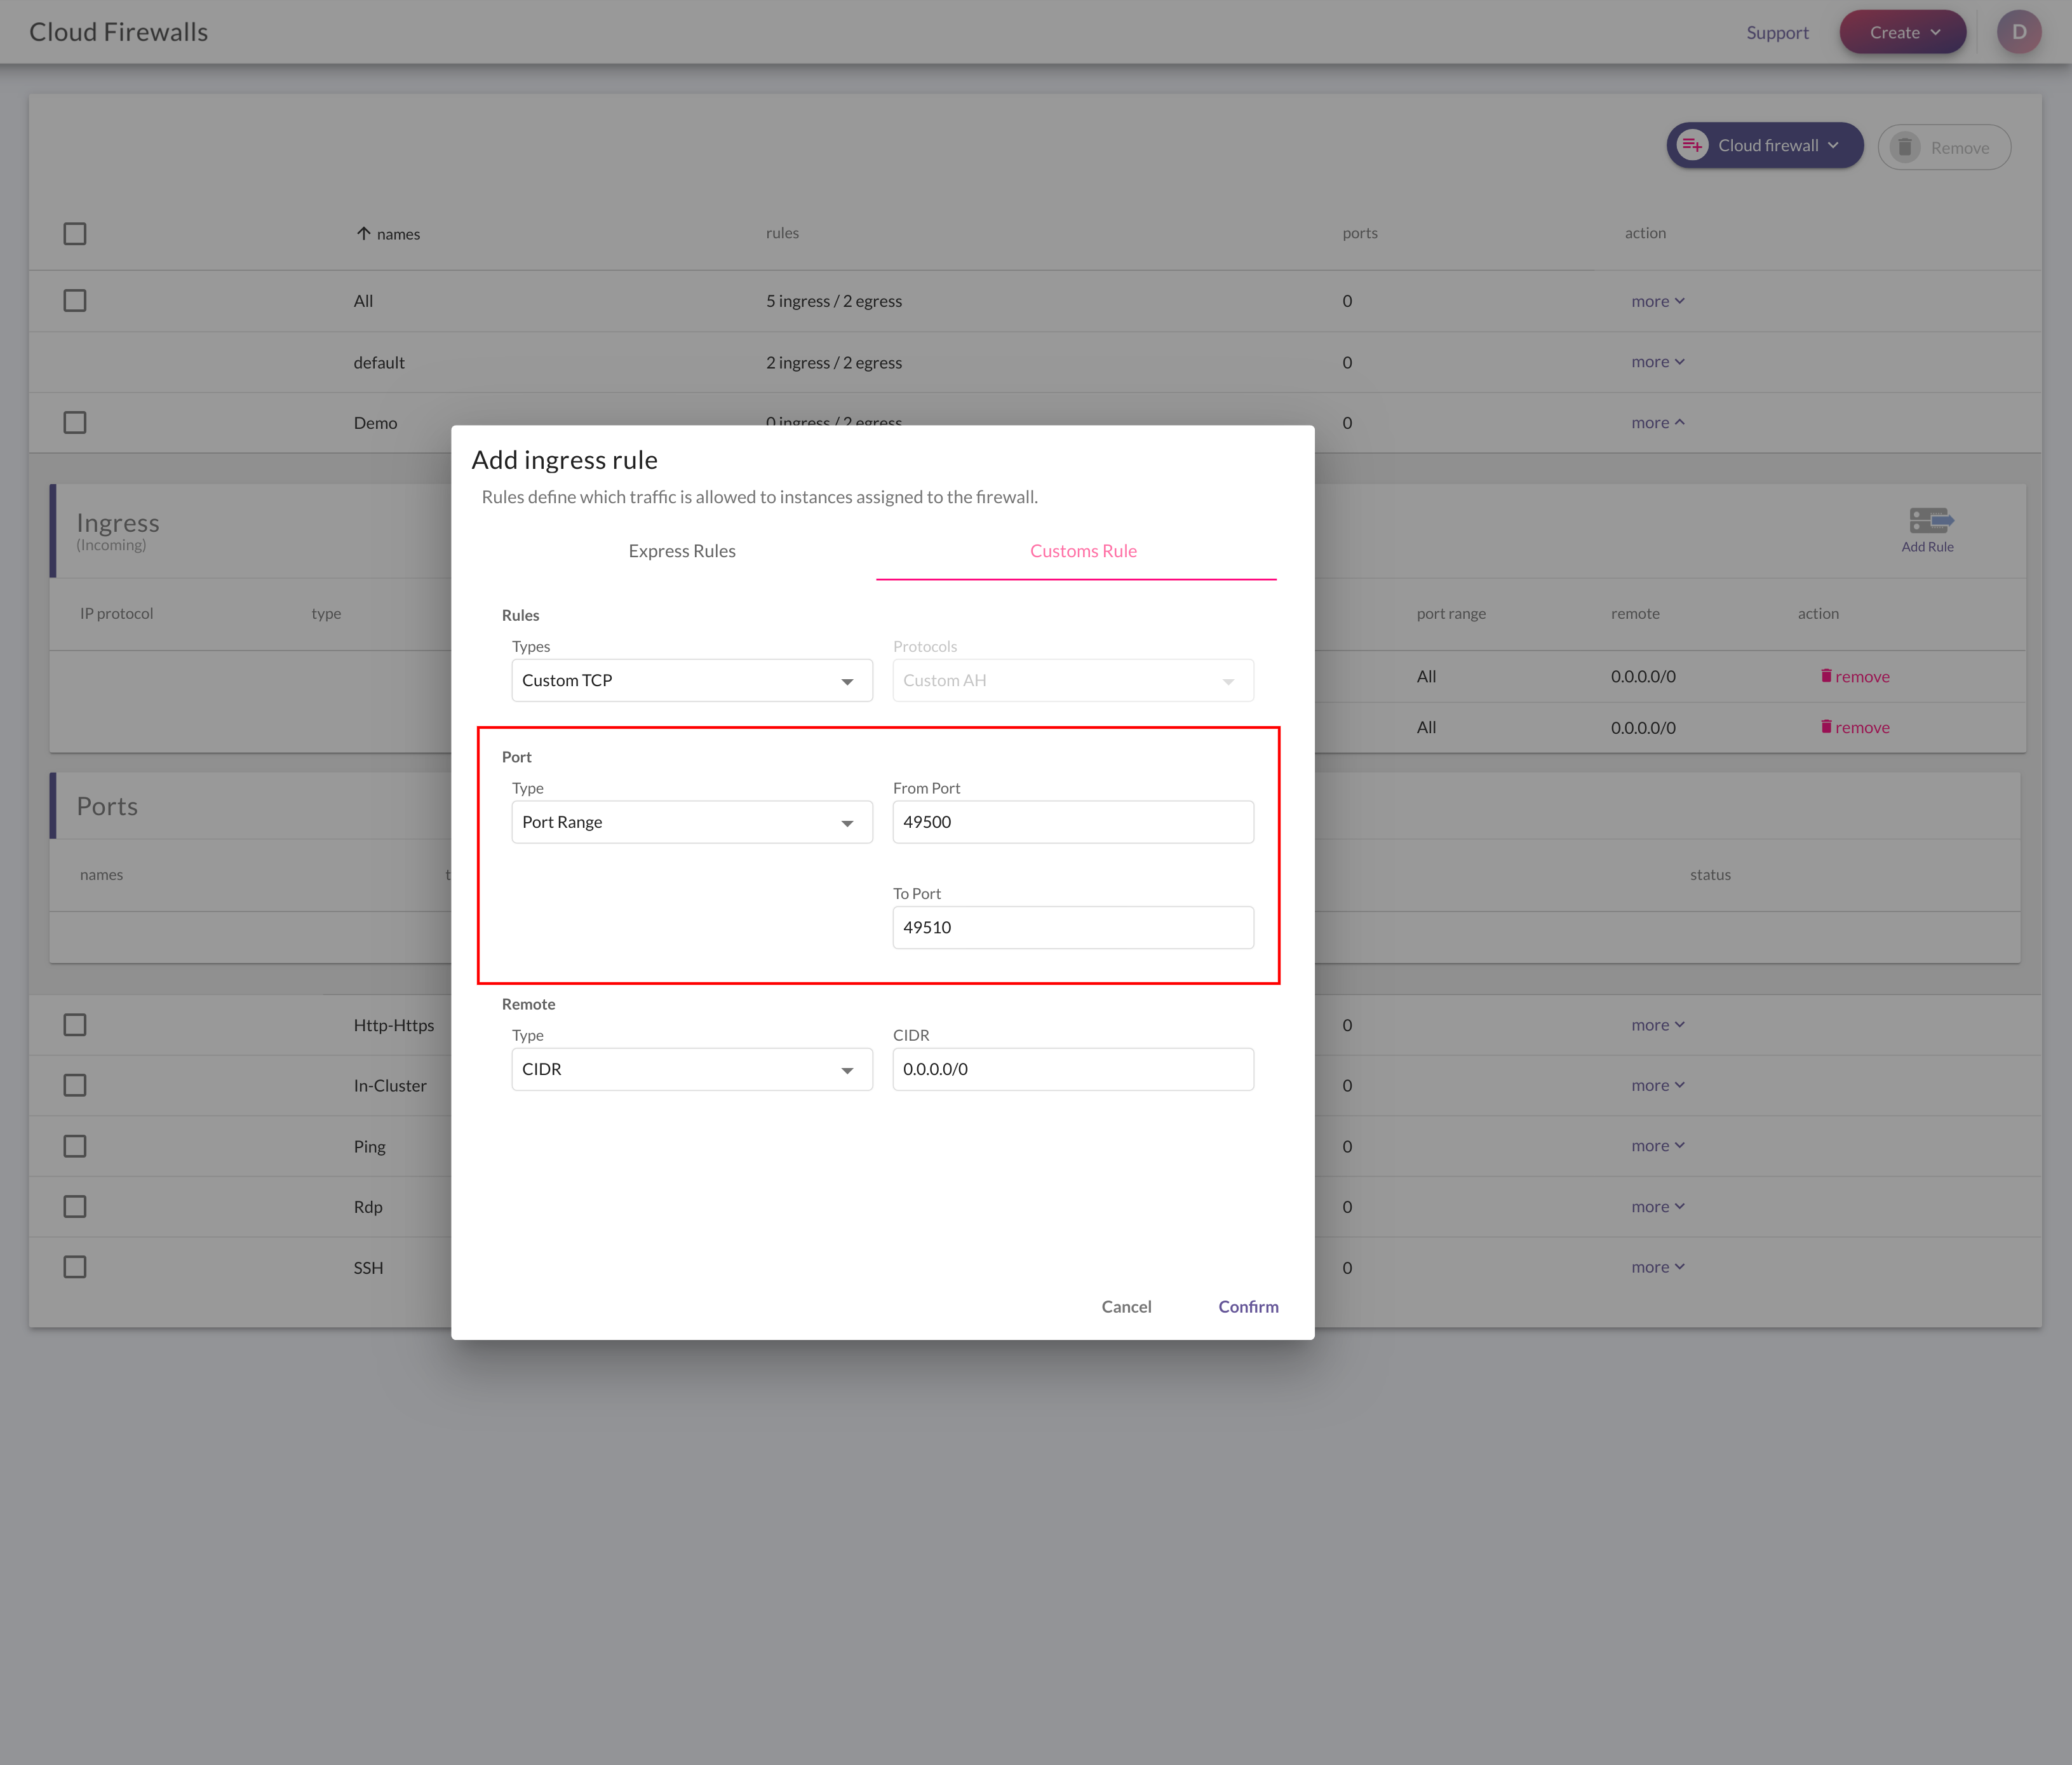Check the SSH firewall row checkbox
This screenshot has height=1765, width=2072.
tap(75, 1267)
